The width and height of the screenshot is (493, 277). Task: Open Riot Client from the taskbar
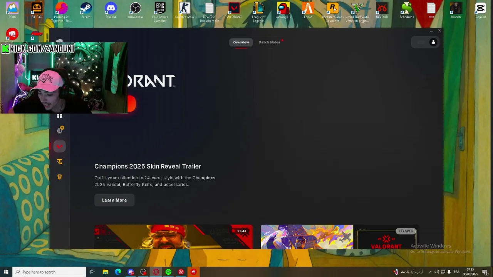193,272
